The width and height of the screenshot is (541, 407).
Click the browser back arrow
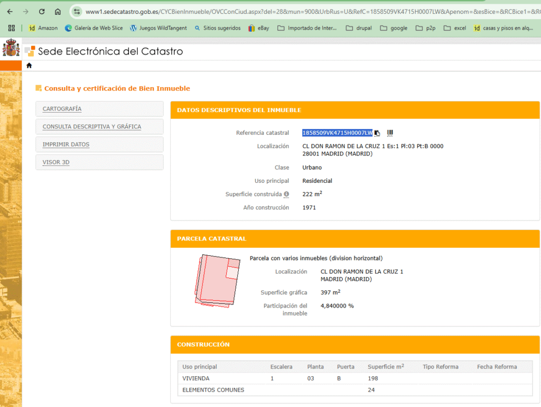[10, 12]
